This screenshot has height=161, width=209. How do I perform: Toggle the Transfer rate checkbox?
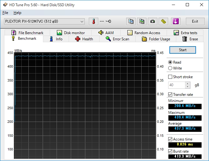tap(170, 95)
